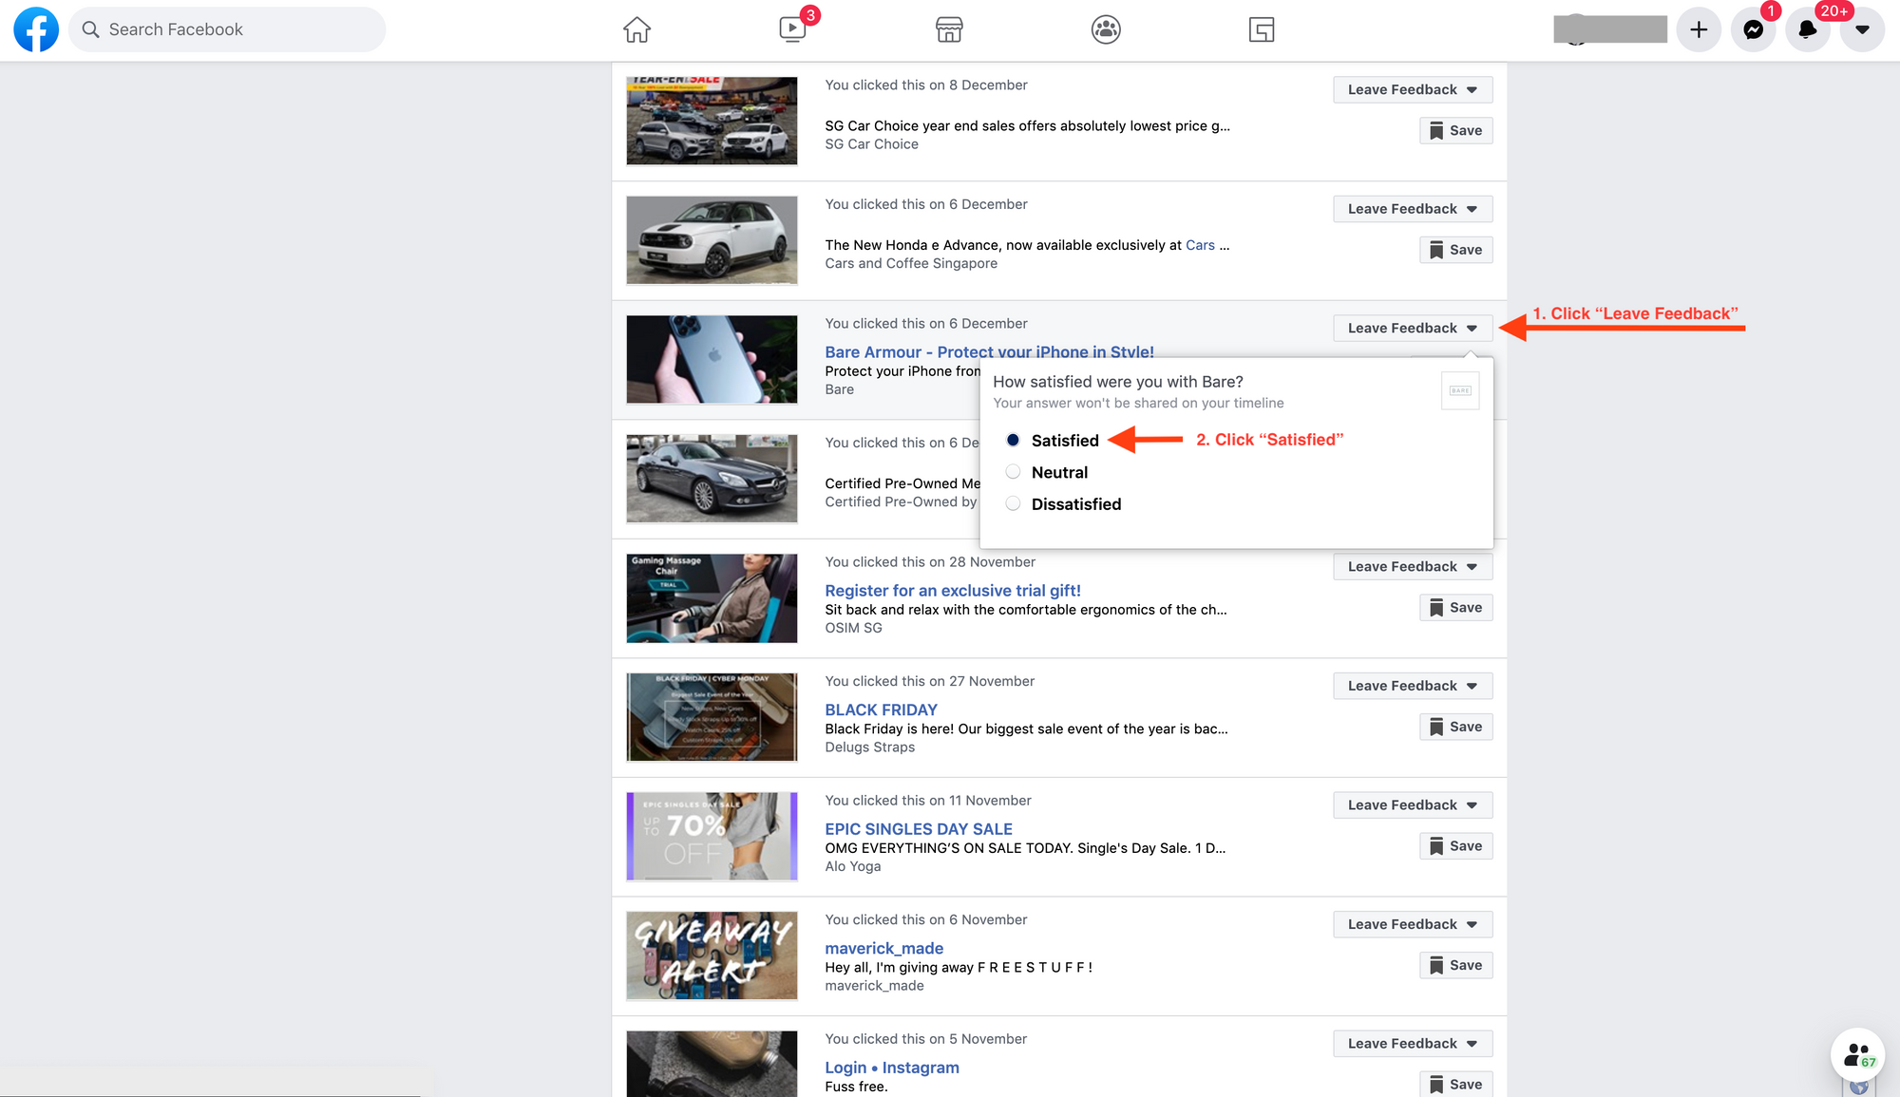Open Leave Feedback for Honda e Advance ad
This screenshot has width=1900, height=1097.
pyautogui.click(x=1413, y=209)
